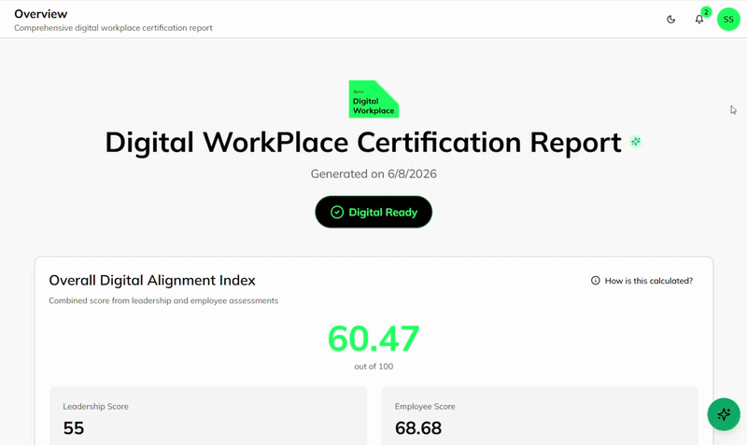Click the Overview page heading
The height and width of the screenshot is (445, 747).
40,14
